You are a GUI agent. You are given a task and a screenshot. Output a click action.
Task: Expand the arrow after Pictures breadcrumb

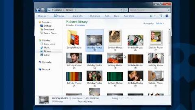[x=75, y=10]
